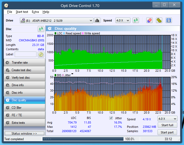This screenshot has width=184, height=145.
Task: Click the Jitter legend swatch in the lower chart
Action: click(63, 75)
